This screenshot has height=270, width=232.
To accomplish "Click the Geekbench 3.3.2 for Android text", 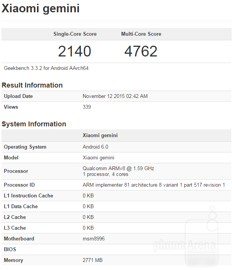I will click(x=47, y=68).
